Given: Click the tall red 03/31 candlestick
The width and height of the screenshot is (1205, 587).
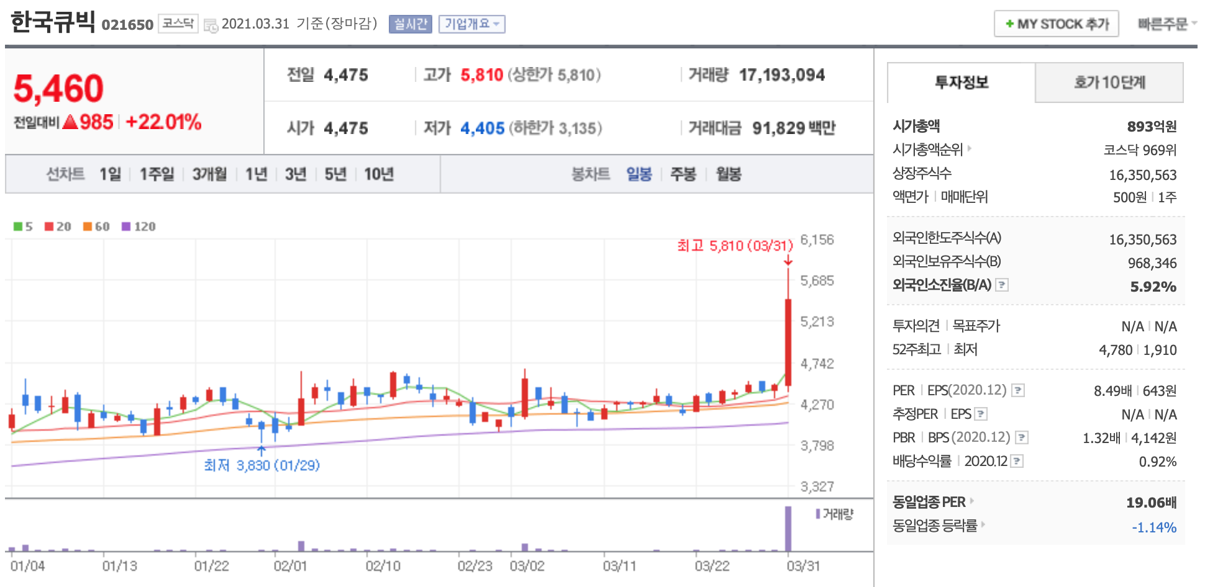Looking at the screenshot, I should 788,343.
